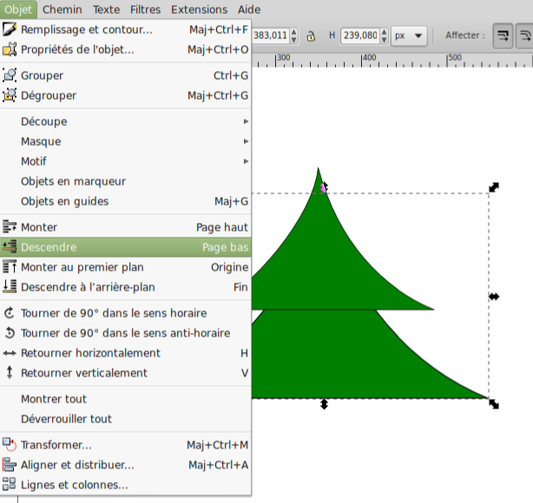The image size is (533, 503).
Task: Toggle the width/height lock icon
Action: (x=311, y=36)
